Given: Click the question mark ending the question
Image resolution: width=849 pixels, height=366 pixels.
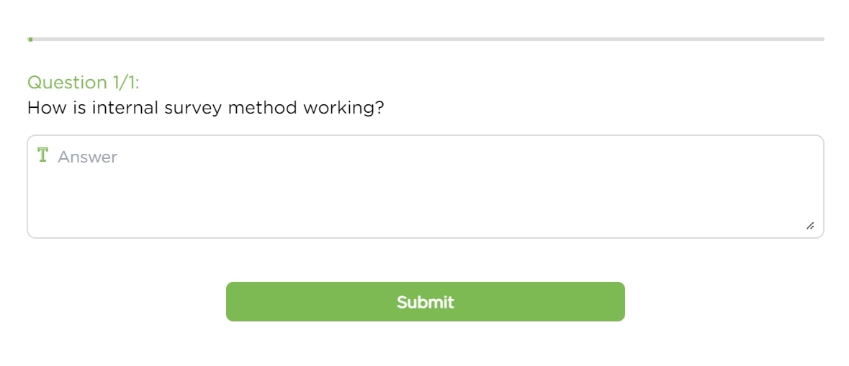Looking at the screenshot, I should coord(379,109).
